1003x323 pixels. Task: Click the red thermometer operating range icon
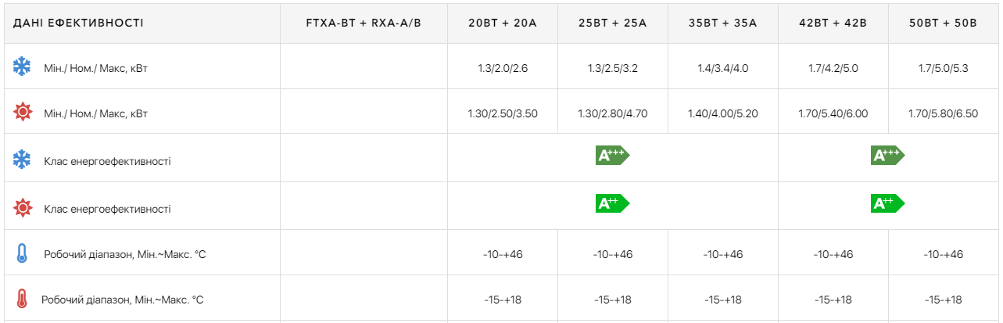22,299
